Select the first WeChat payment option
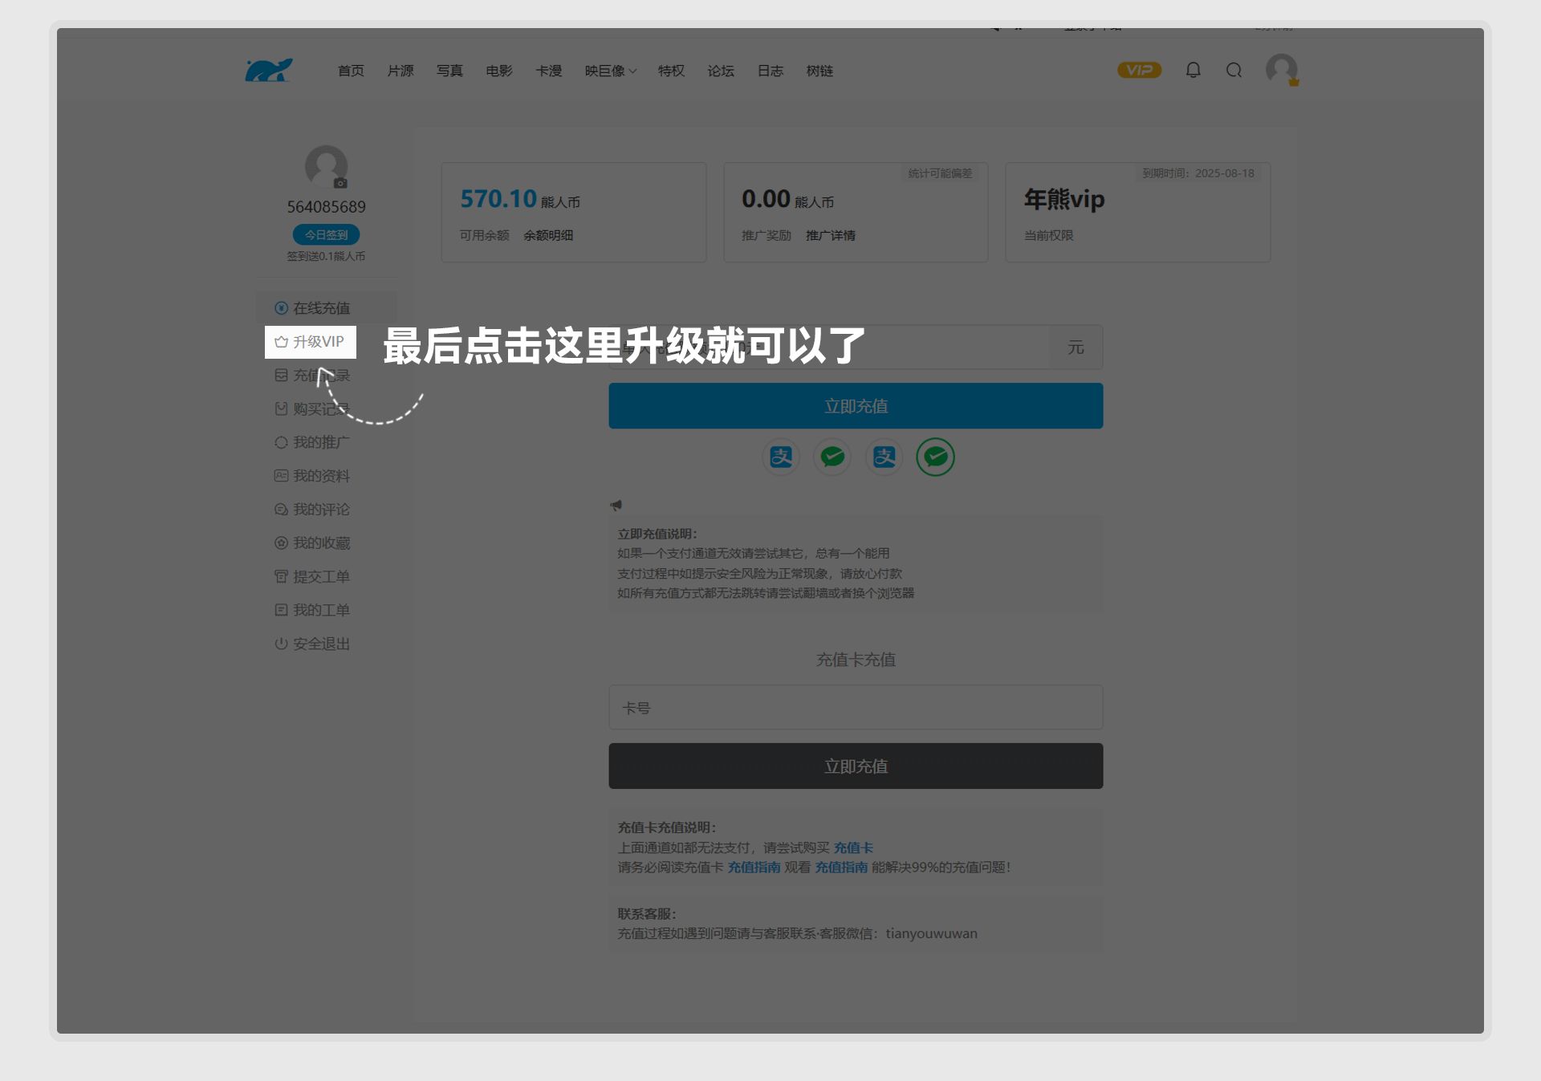1541x1081 pixels. coord(832,457)
